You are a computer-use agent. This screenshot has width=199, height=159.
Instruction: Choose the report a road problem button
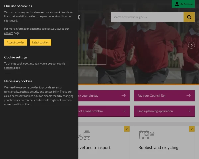[104, 111]
